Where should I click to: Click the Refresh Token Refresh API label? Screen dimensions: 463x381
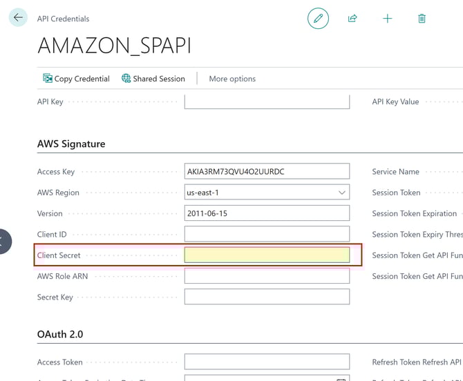(x=417, y=362)
